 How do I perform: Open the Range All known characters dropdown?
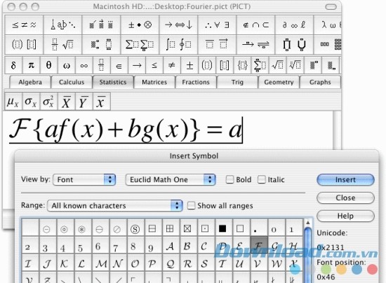pos(114,206)
